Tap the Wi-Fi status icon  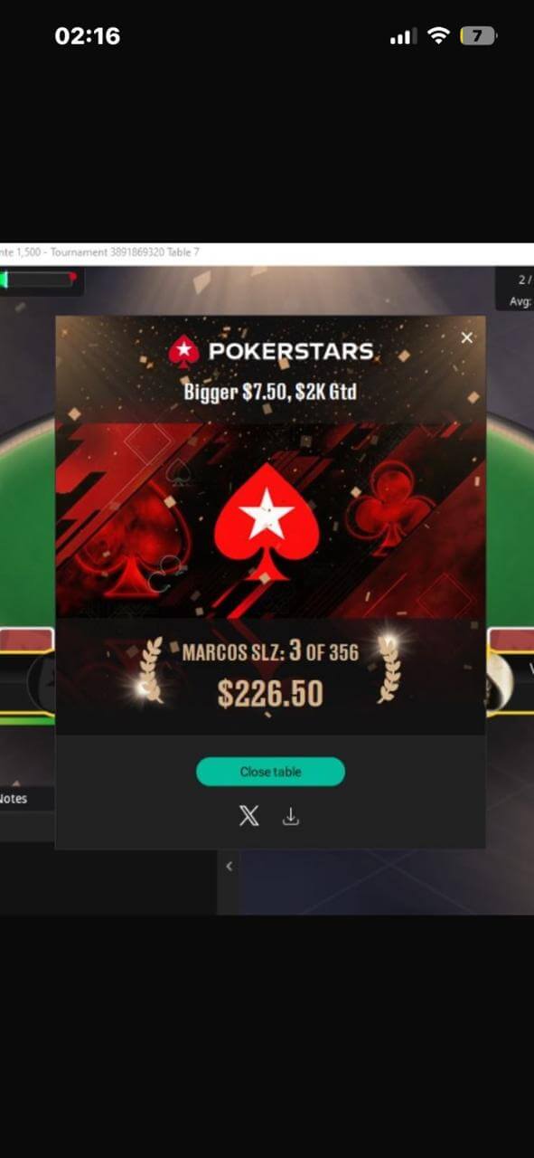point(439,36)
